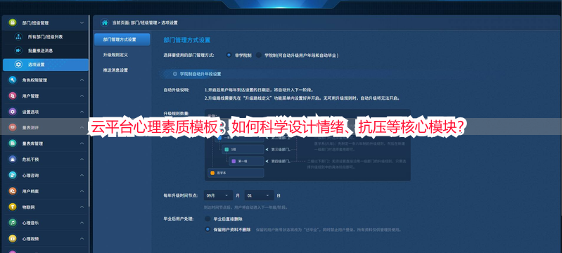The height and width of the screenshot is (253, 562).
Task: Collapse the 部门/班级管理 menu chevron
Action: 82,22
